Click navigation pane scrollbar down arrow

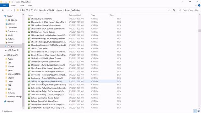coord(23,108)
